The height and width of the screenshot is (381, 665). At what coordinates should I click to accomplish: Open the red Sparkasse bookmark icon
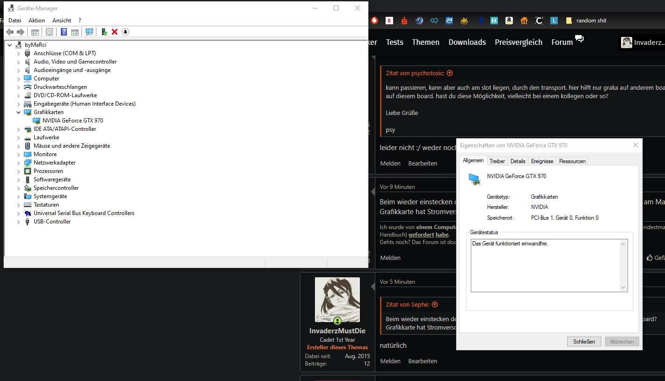click(404, 21)
